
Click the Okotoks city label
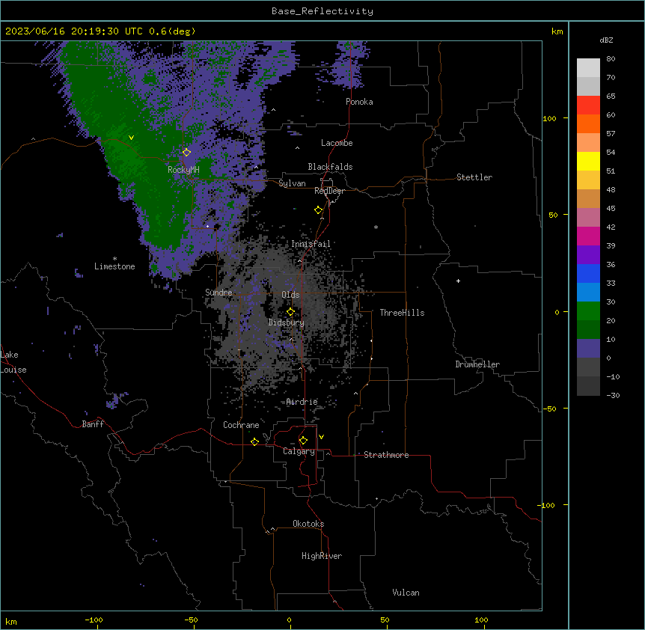click(308, 524)
